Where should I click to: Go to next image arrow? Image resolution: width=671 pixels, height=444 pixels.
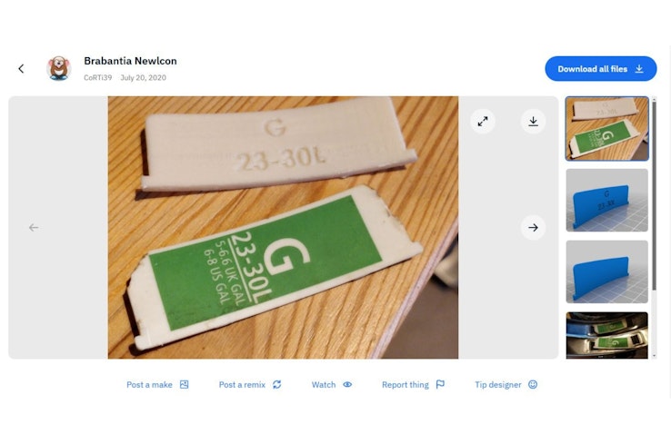[533, 228]
